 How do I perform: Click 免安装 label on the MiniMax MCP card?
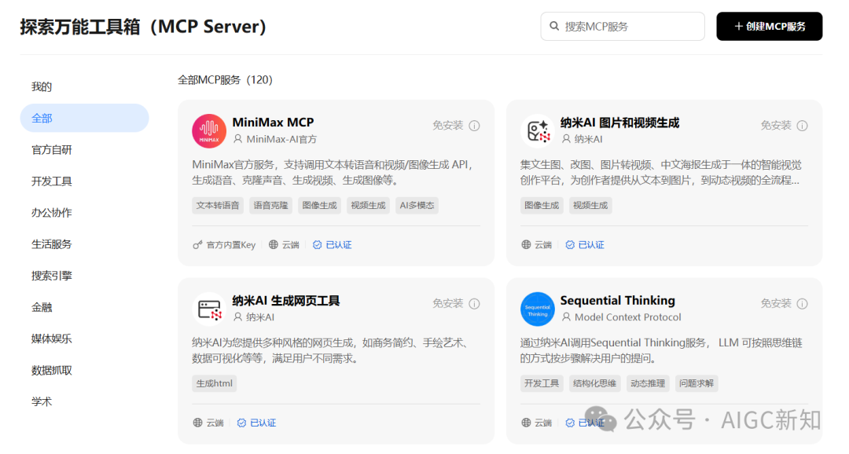pos(448,126)
